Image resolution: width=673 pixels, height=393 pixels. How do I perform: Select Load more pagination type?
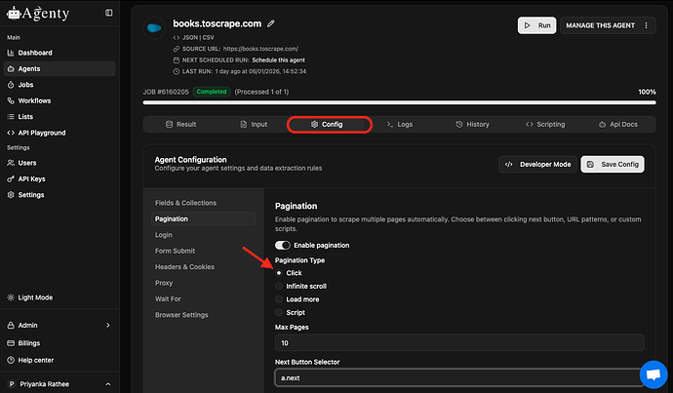pyautogui.click(x=279, y=299)
